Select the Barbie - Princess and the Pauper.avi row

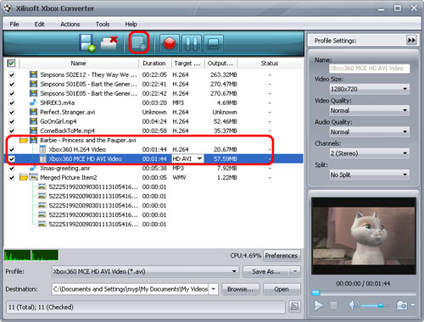[x=153, y=140]
